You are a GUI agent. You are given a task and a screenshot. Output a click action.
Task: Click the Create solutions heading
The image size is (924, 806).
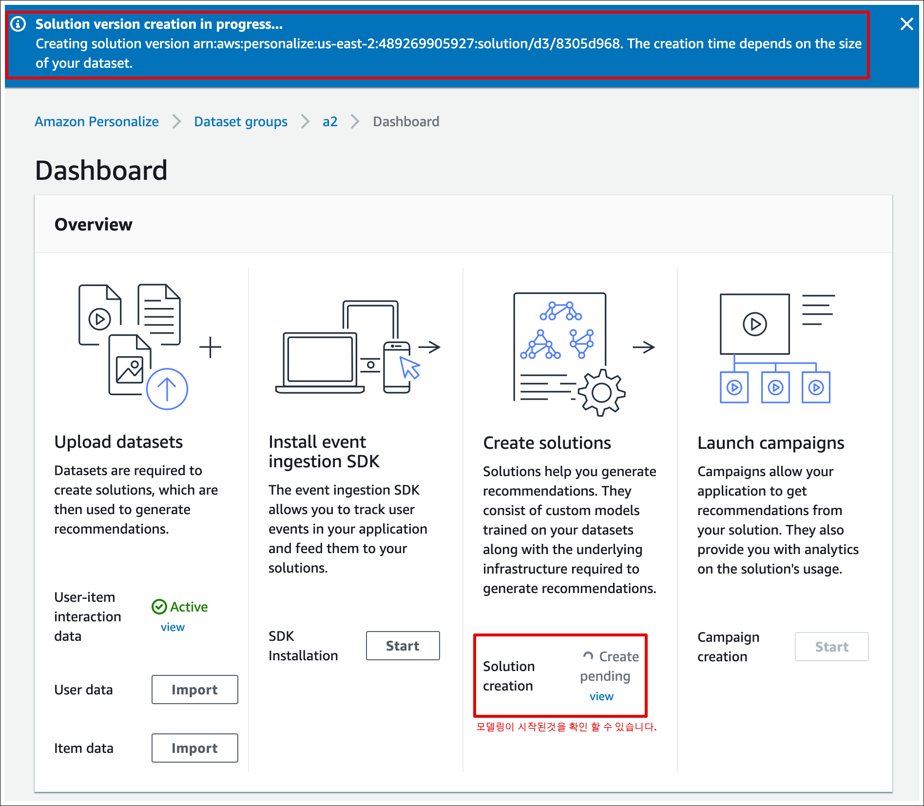pyautogui.click(x=547, y=443)
